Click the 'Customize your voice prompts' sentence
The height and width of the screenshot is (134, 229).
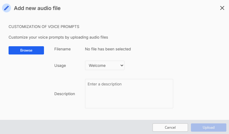point(58,37)
